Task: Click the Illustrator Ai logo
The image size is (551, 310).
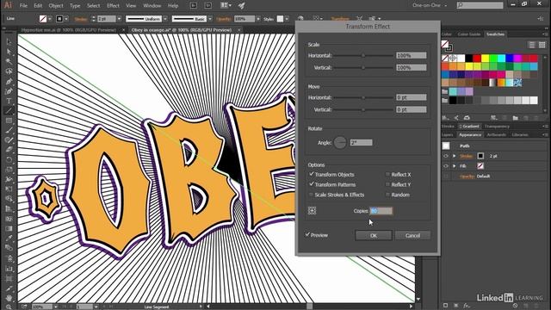Action: pyautogui.click(x=8, y=5)
